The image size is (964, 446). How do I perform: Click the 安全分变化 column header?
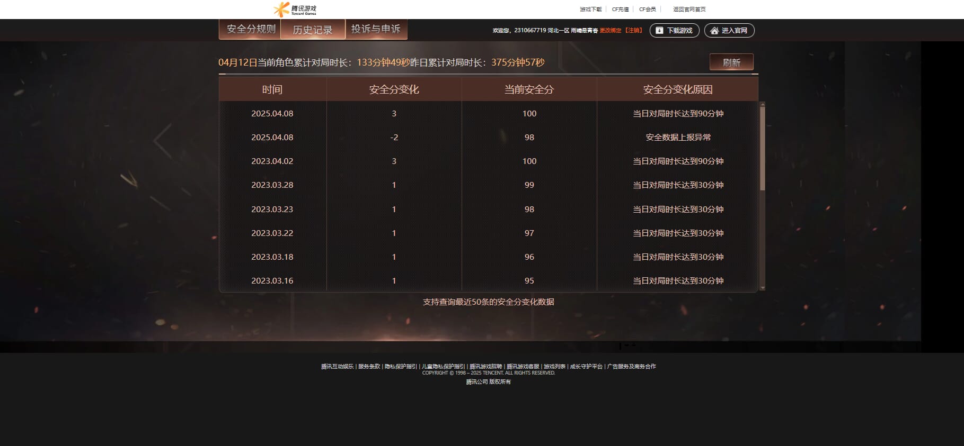point(394,89)
